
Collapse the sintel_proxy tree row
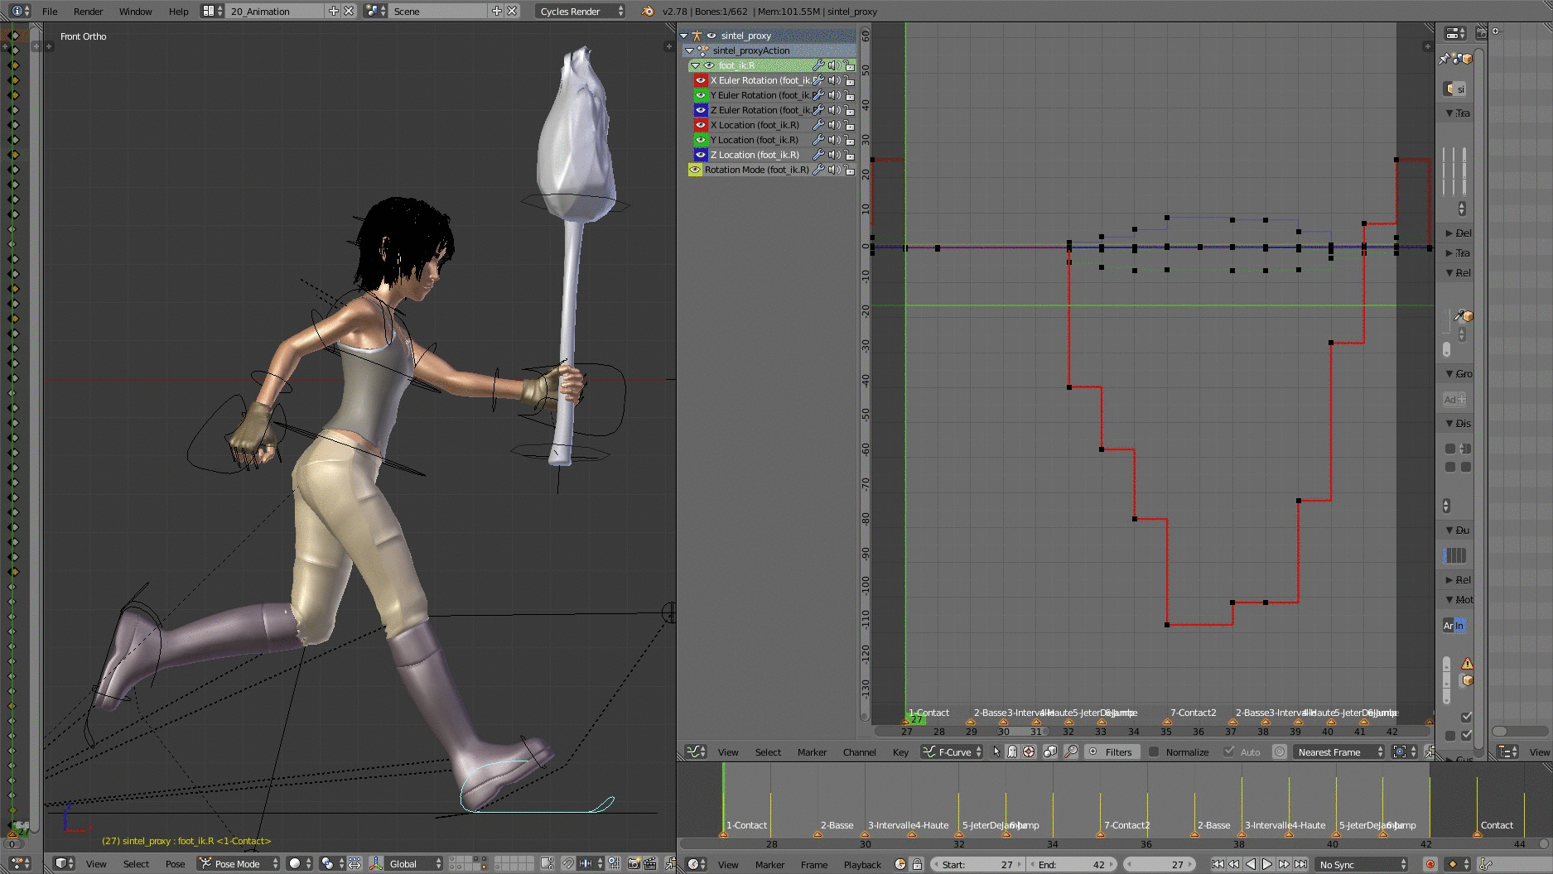684,36
